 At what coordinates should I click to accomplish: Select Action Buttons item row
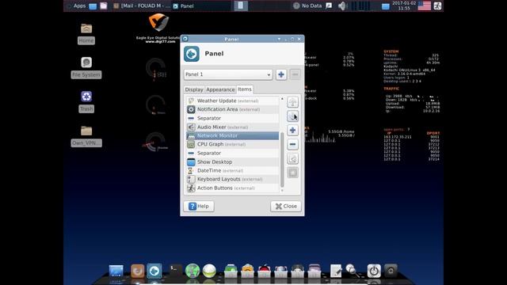pyautogui.click(x=232, y=188)
